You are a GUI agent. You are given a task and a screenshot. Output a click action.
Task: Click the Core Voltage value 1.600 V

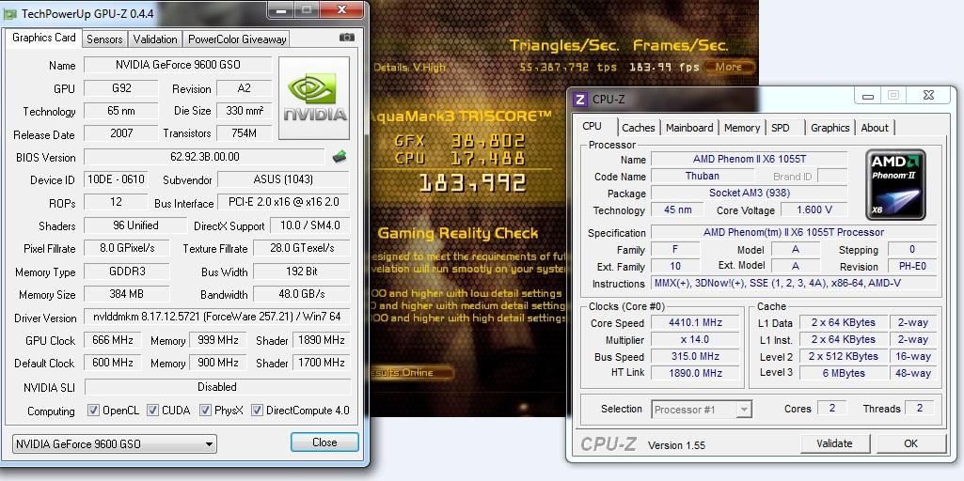click(x=814, y=209)
